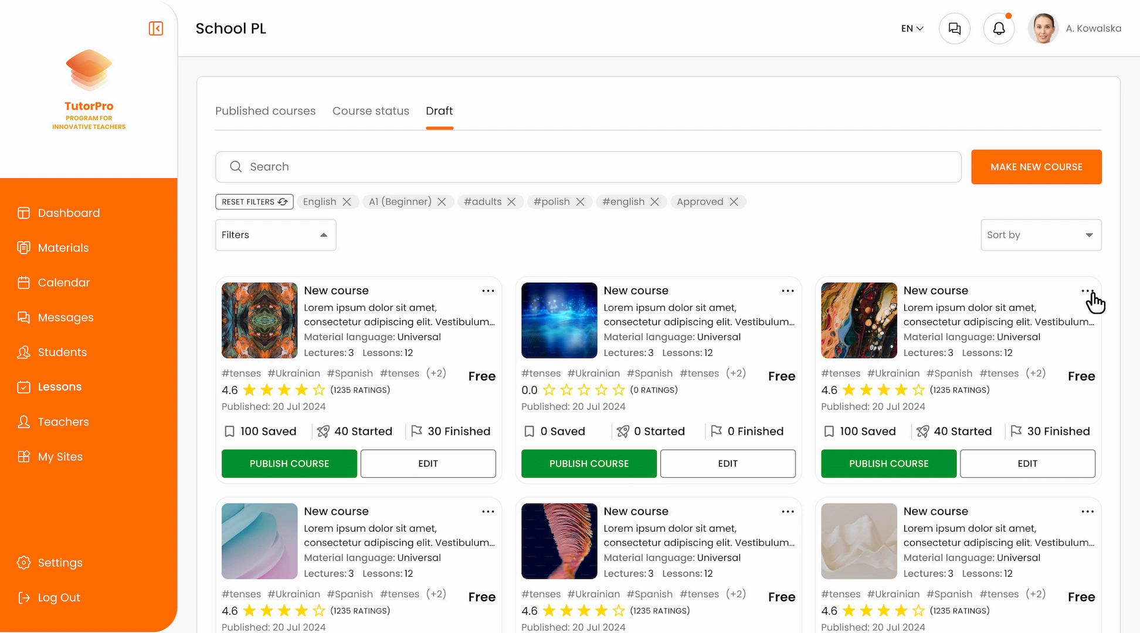This screenshot has height=633, width=1140.
Task: Collapse the sidebar with the panel toggle icon
Action: [x=156, y=28]
